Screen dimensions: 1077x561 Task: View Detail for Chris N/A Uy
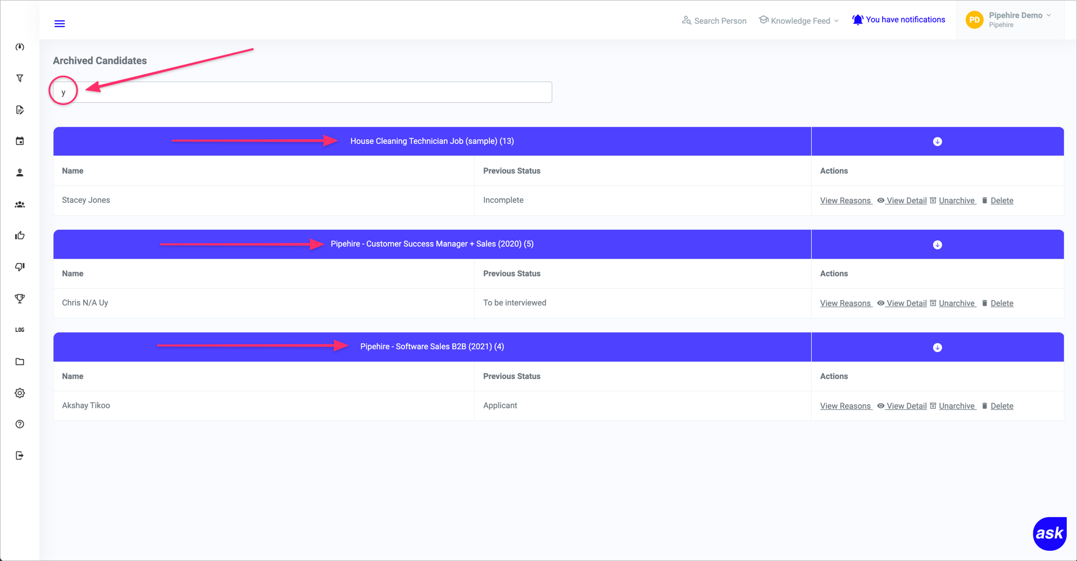[902, 303]
